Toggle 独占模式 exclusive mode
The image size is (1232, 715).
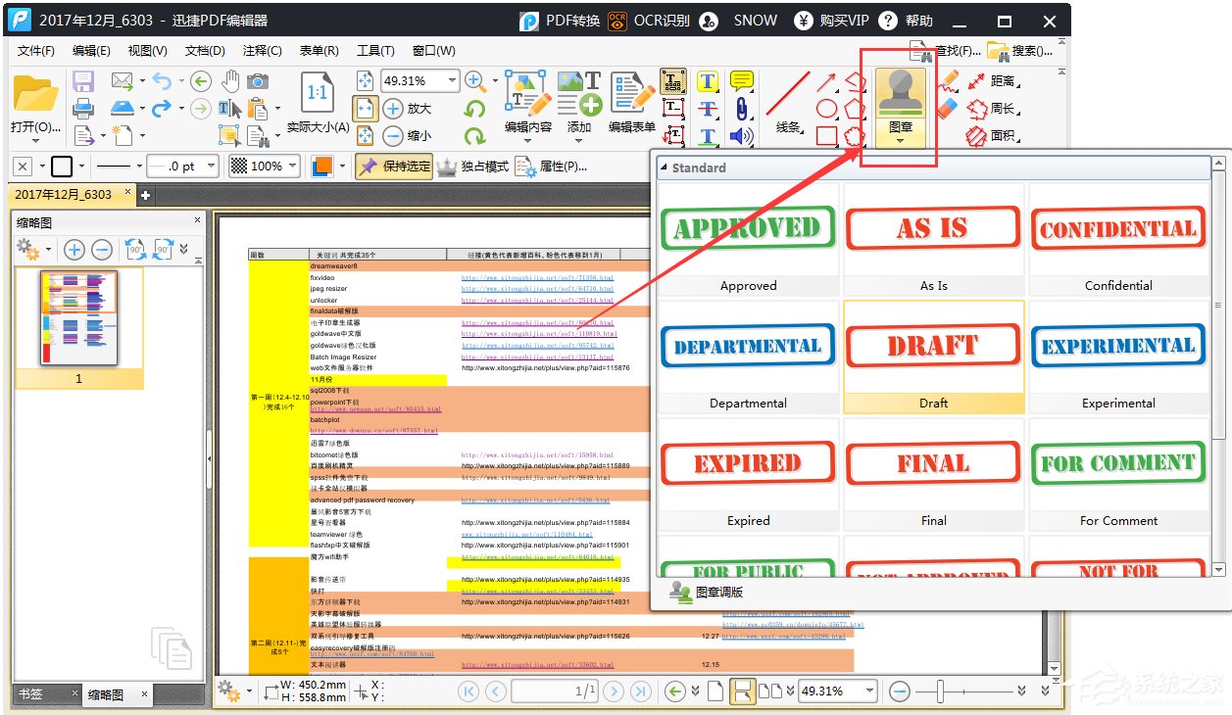[472, 167]
